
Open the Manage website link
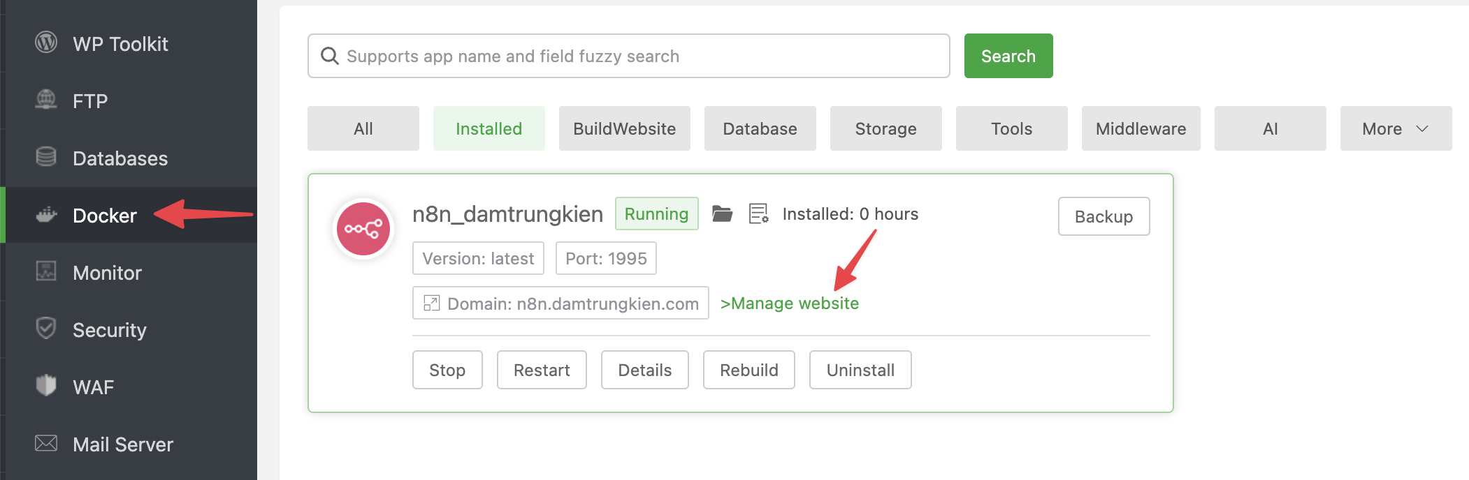click(790, 303)
